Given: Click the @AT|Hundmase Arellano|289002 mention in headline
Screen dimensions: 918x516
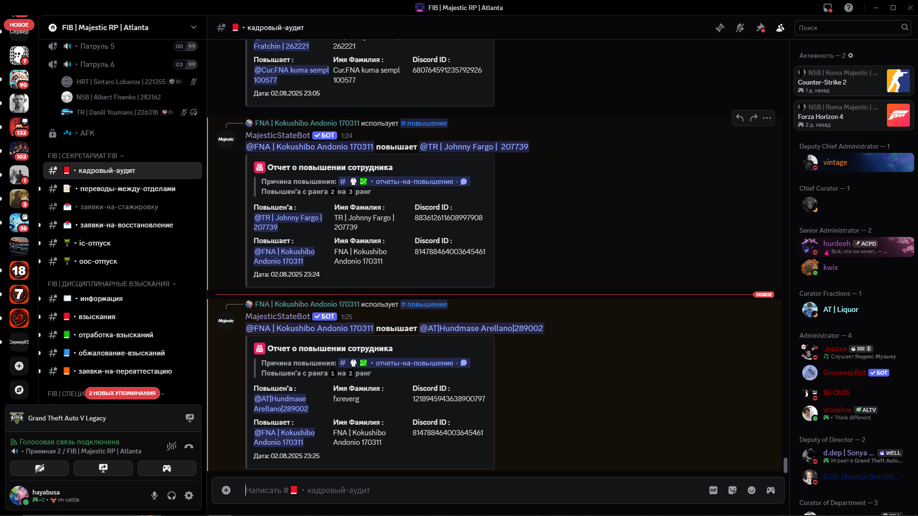Looking at the screenshot, I should tap(481, 328).
